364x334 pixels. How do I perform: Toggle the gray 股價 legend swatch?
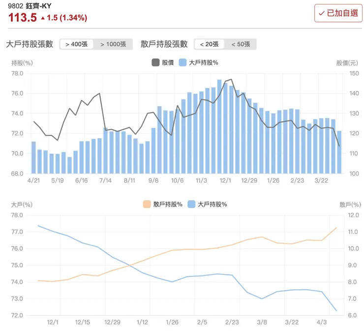(x=155, y=62)
